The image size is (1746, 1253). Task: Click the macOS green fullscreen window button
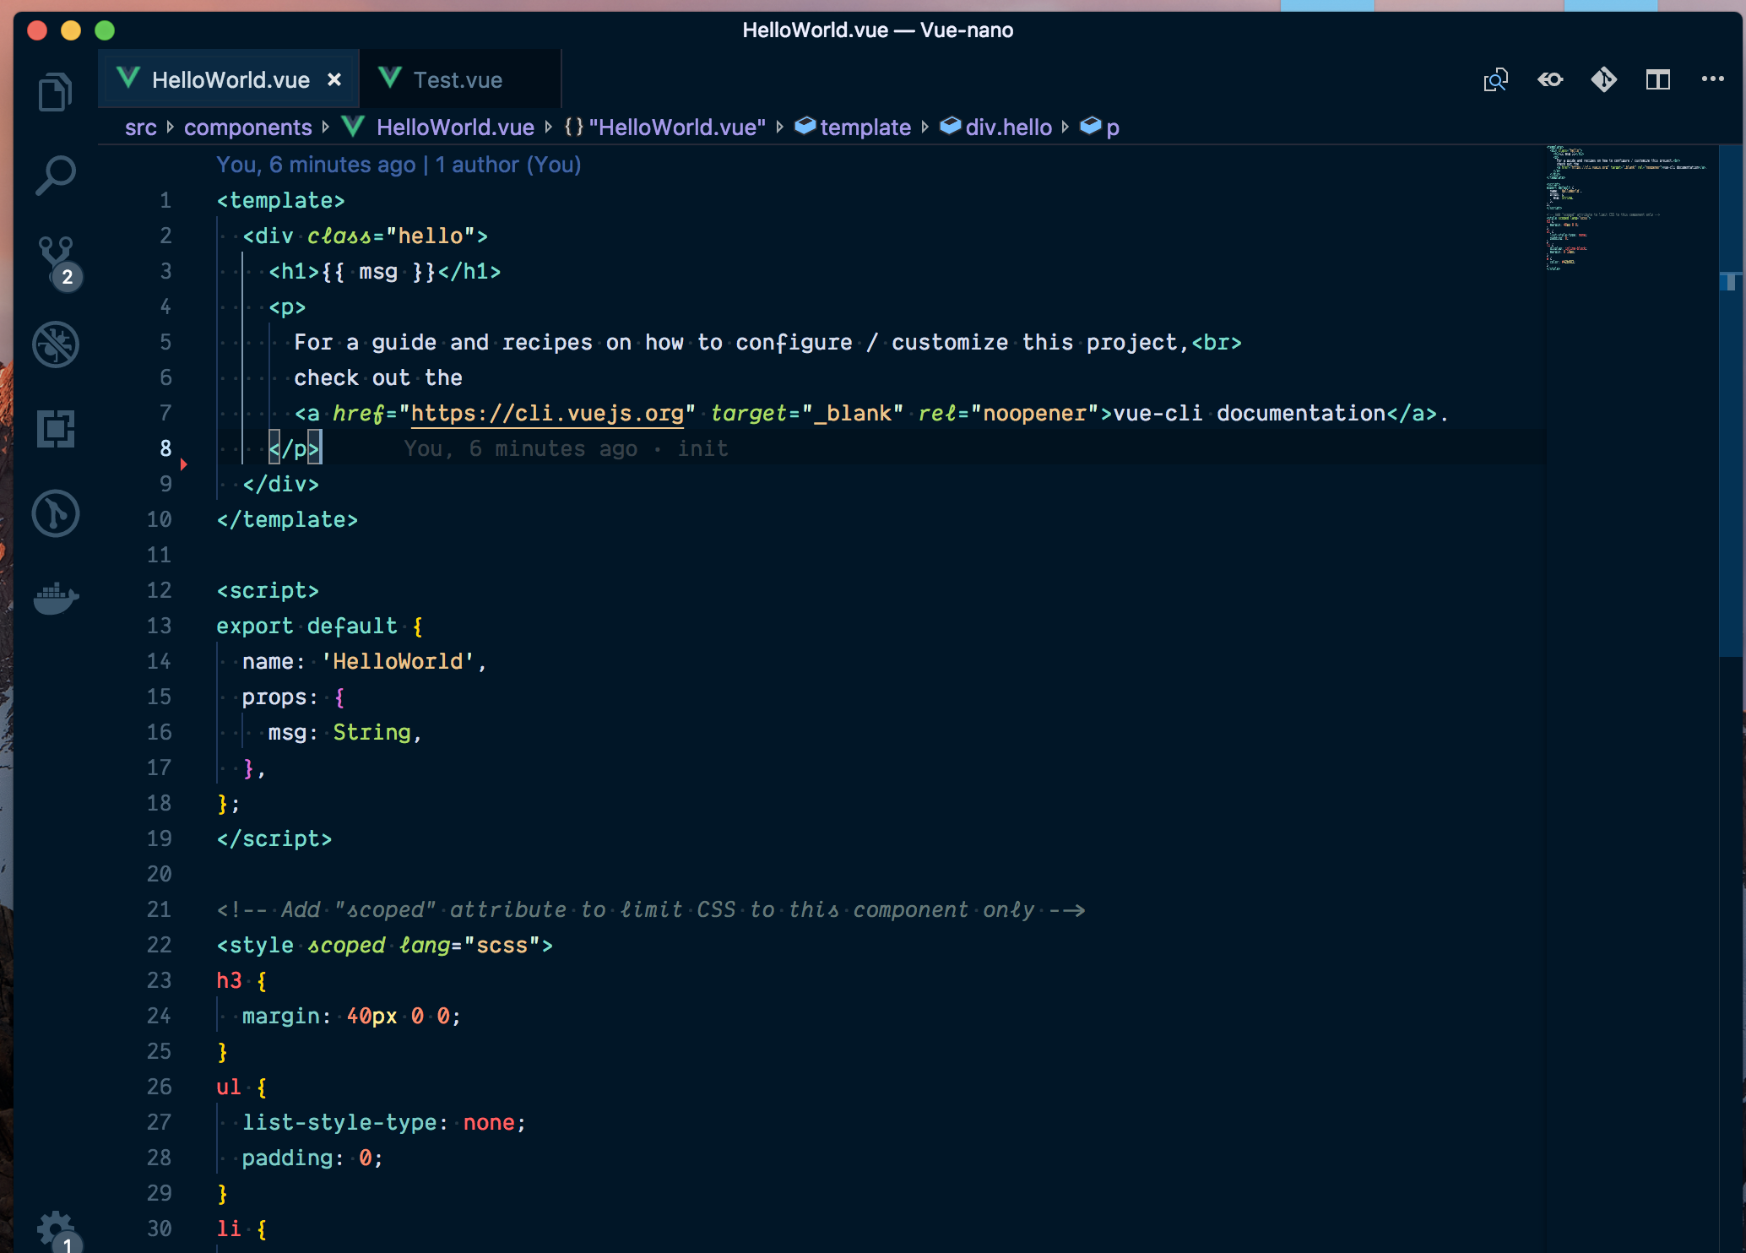pos(105,30)
